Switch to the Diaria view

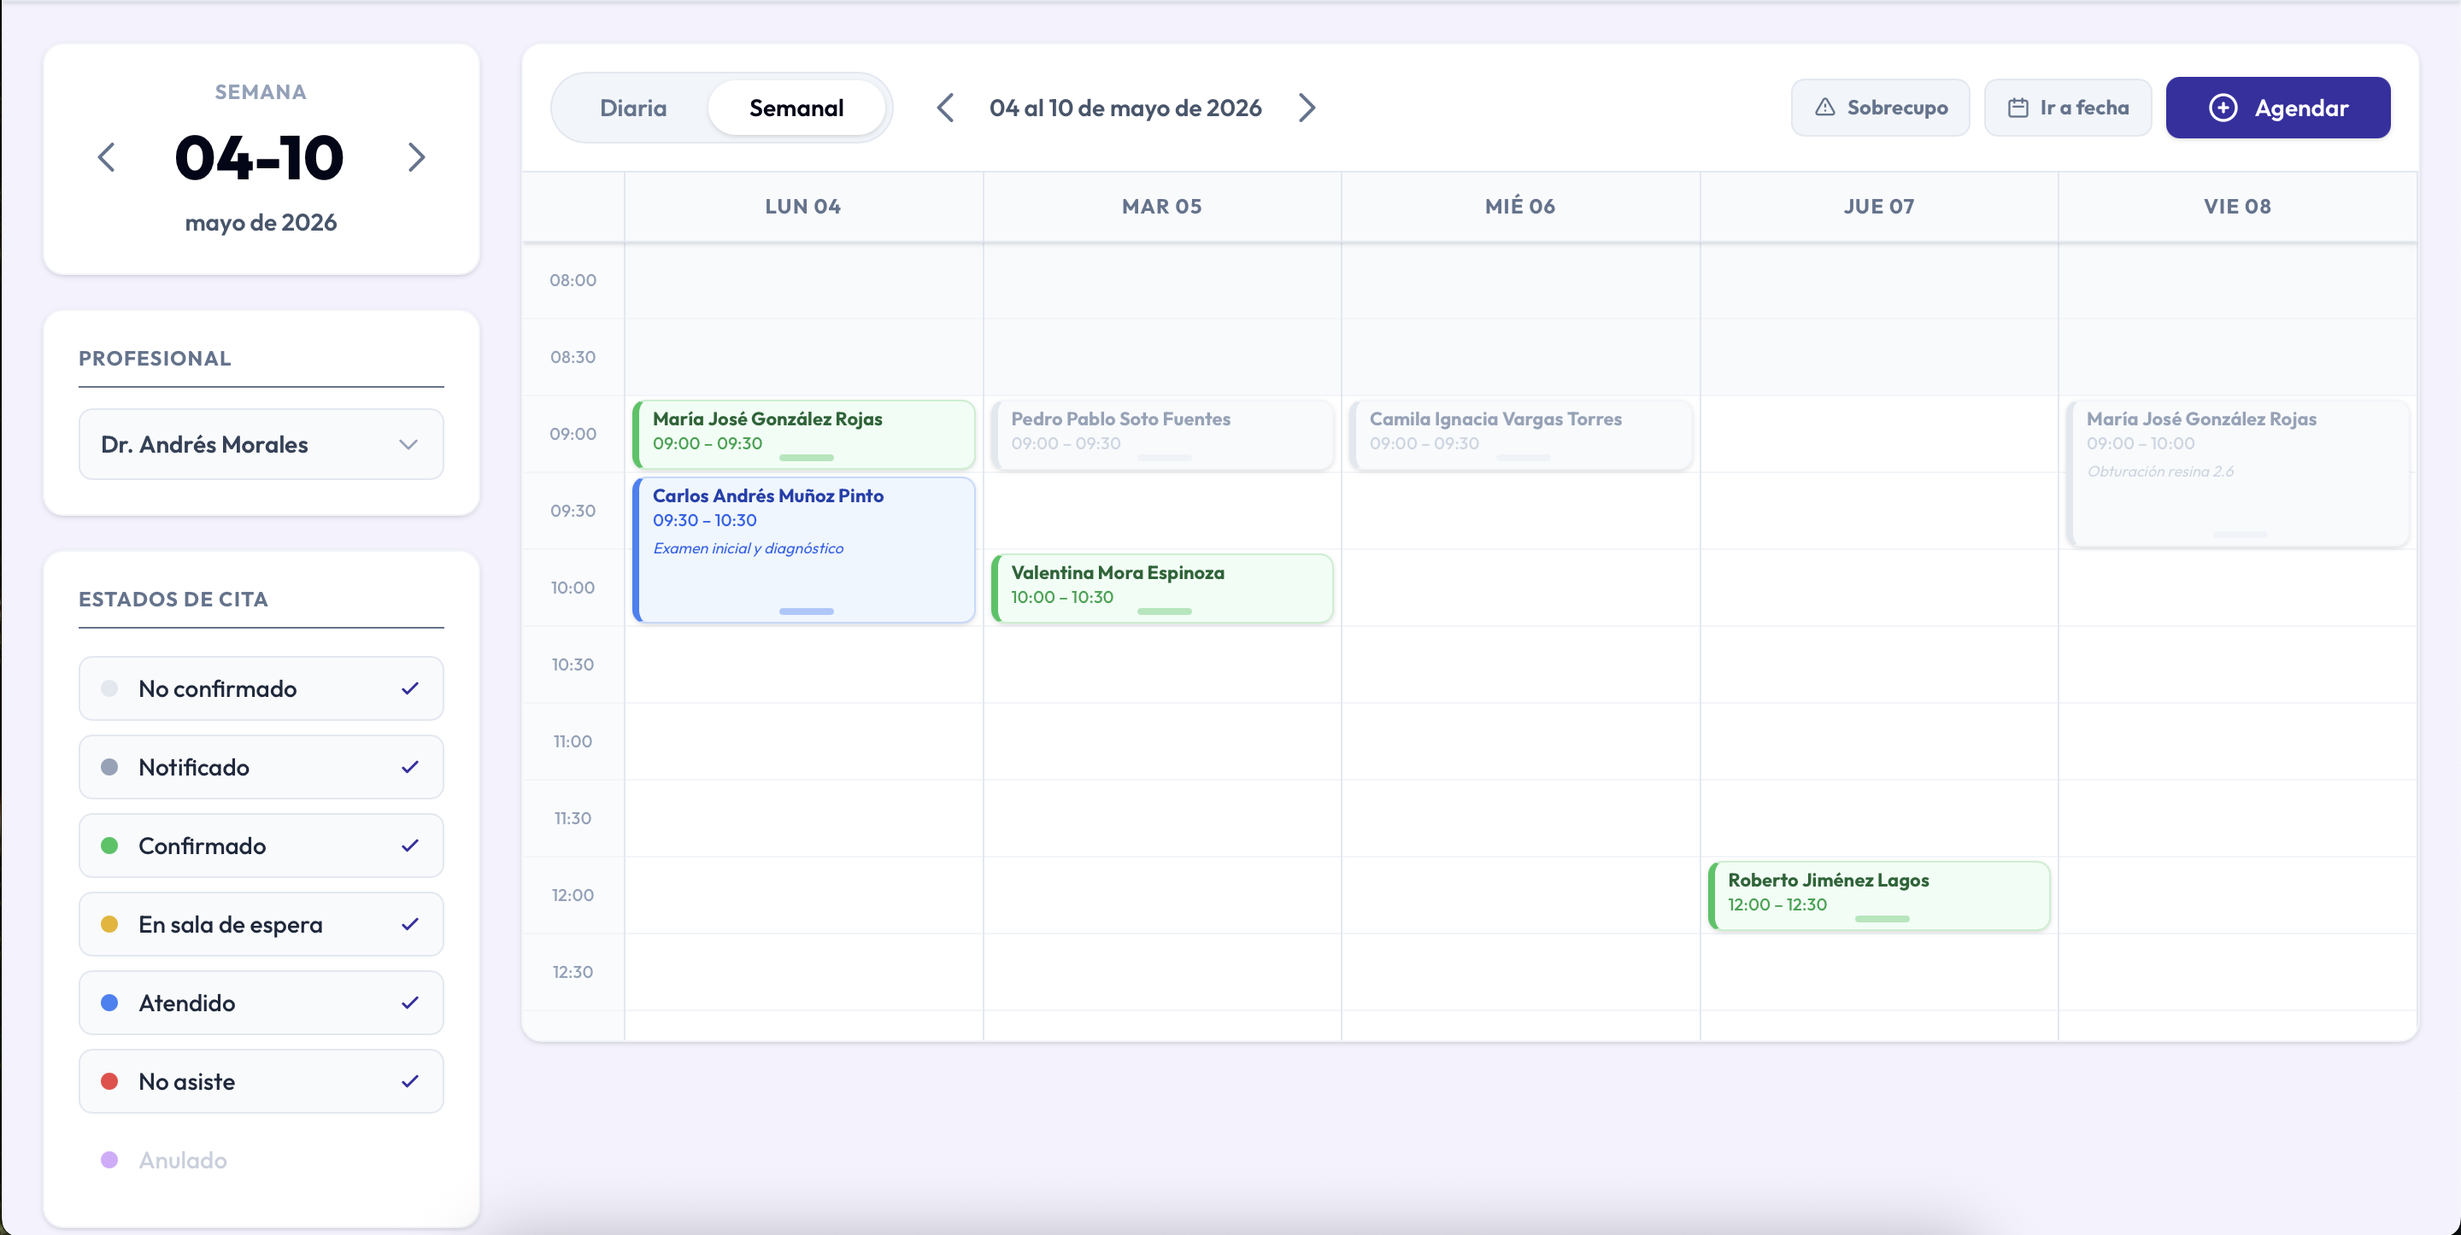click(632, 108)
